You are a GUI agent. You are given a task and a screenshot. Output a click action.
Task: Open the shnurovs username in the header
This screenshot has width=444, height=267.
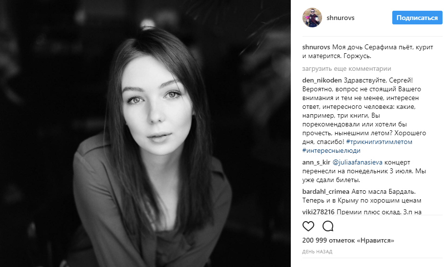pos(341,18)
